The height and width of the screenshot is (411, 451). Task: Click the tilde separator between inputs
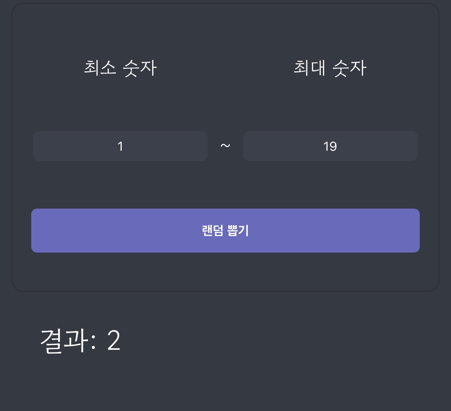click(x=225, y=146)
